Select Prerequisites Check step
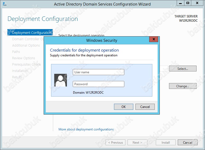This screenshot has width=205, height=150. (26, 64)
